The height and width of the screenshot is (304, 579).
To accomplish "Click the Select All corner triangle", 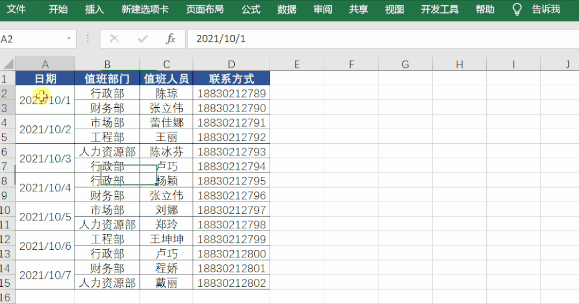I will click(x=8, y=64).
